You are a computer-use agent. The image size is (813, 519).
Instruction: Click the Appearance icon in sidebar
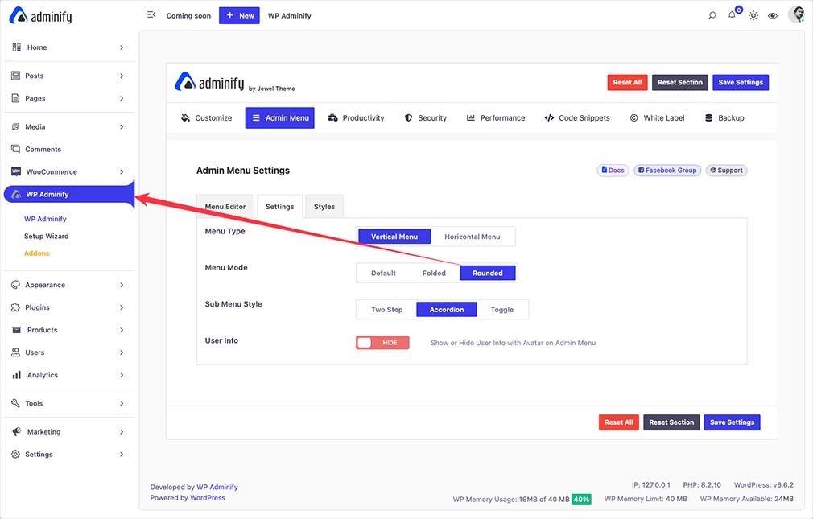tap(15, 285)
